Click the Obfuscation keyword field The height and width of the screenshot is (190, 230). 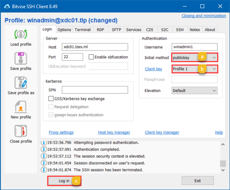[x=108, y=66]
